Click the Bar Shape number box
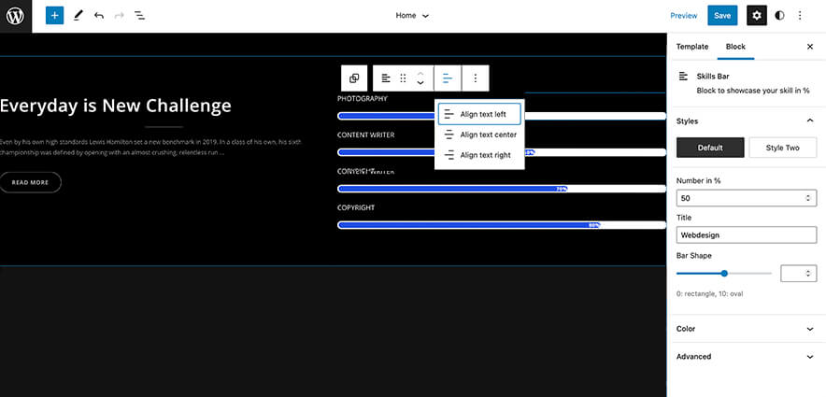Image resolution: width=826 pixels, height=397 pixels. [x=799, y=274]
